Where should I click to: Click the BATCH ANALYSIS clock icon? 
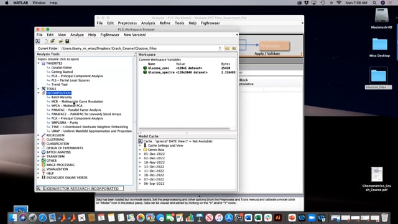coord(44,152)
